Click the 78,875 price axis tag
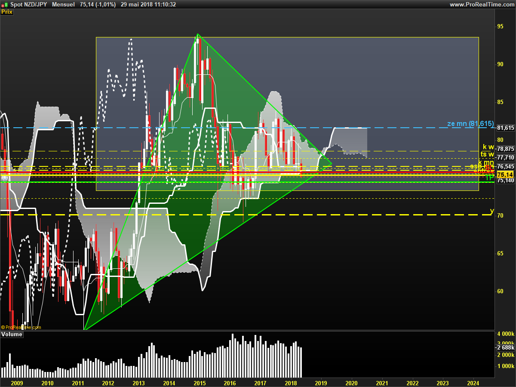This screenshot has height=387, width=516. coord(505,149)
